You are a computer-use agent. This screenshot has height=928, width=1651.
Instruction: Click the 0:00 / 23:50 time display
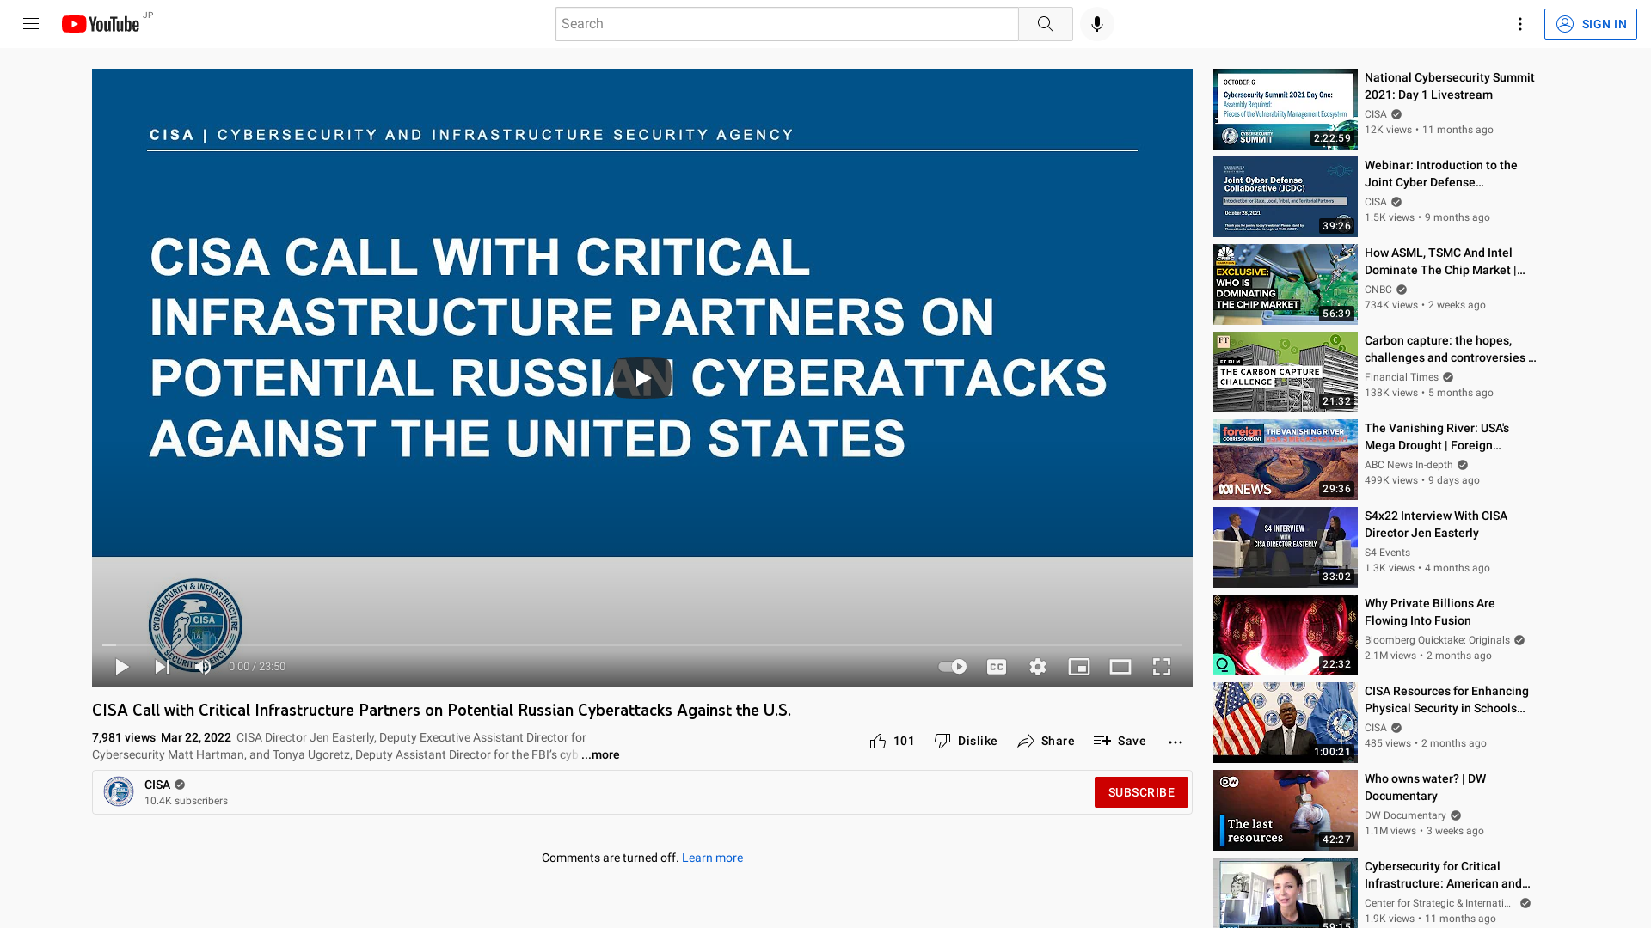(x=257, y=667)
